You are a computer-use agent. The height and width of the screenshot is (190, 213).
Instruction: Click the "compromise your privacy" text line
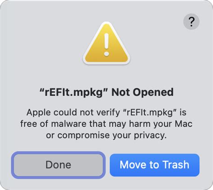pos(106,136)
